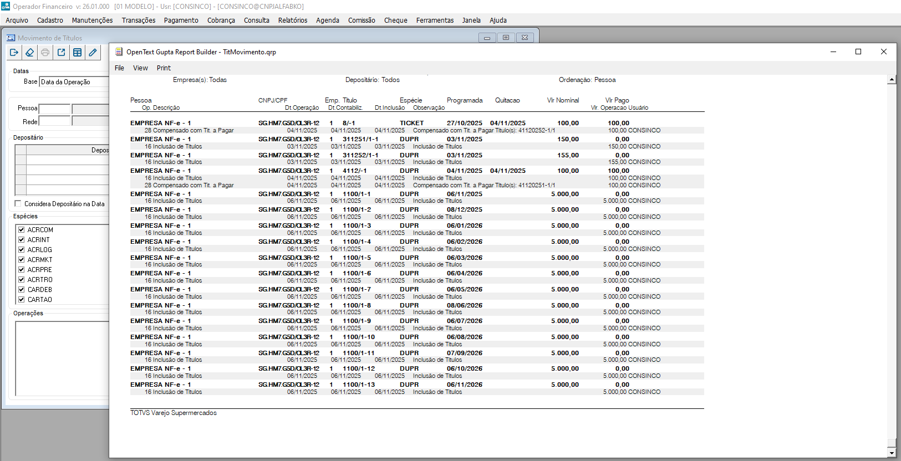Minimize the Movimento de Títulos inner window
Screen dimensions: 901x461
[487, 38]
